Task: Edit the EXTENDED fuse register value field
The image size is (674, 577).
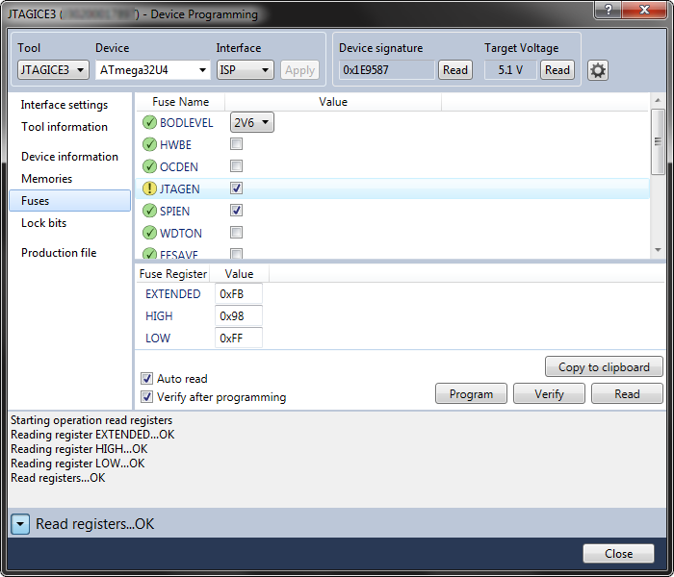Action: [x=238, y=294]
